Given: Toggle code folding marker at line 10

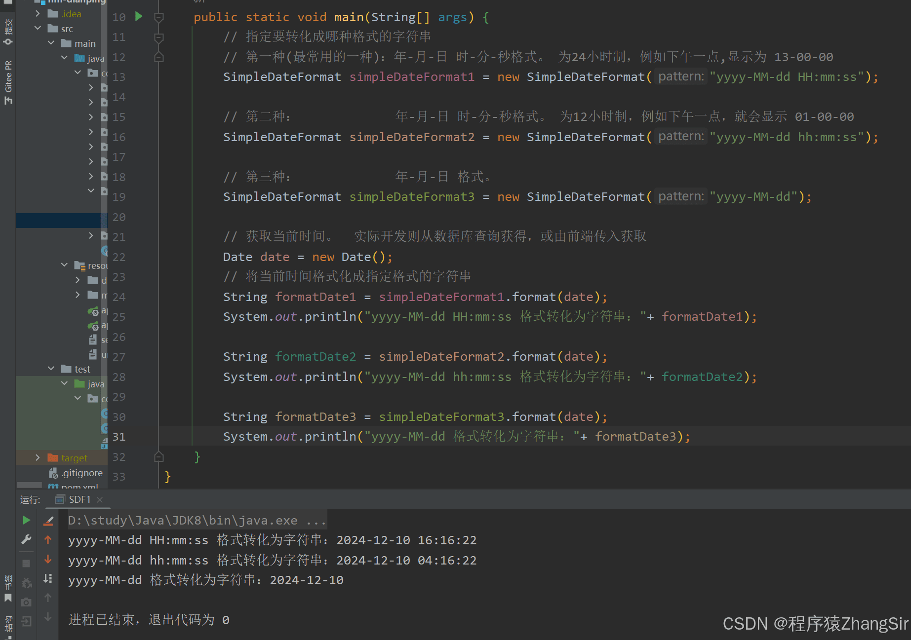Looking at the screenshot, I should pos(158,18).
